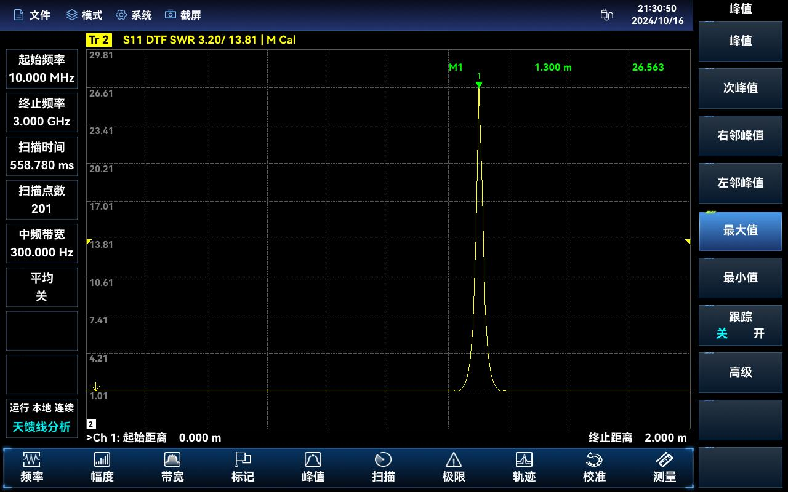788x492 pixels.
Task: Click the 截屏 (screenshot) camera button
Action: (183, 15)
